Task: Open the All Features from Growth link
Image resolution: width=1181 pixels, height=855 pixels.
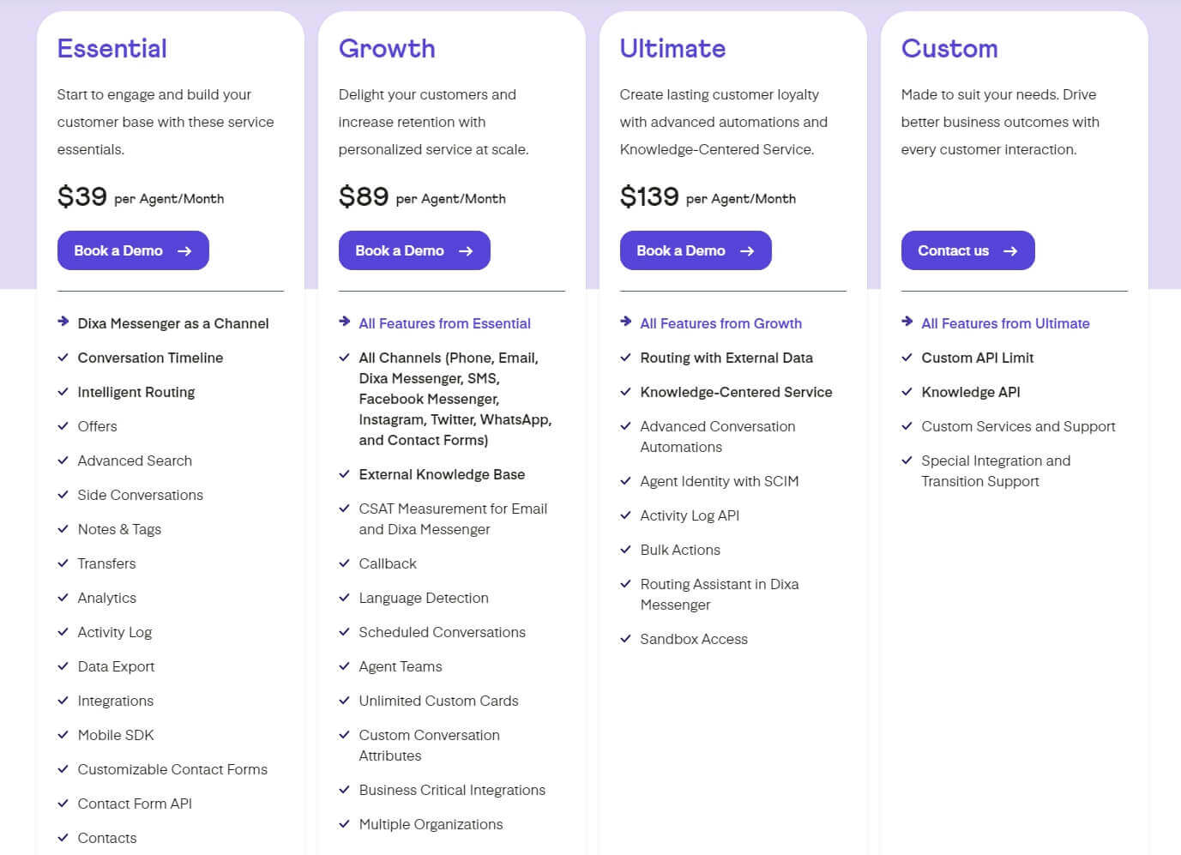Action: pyautogui.click(x=720, y=323)
